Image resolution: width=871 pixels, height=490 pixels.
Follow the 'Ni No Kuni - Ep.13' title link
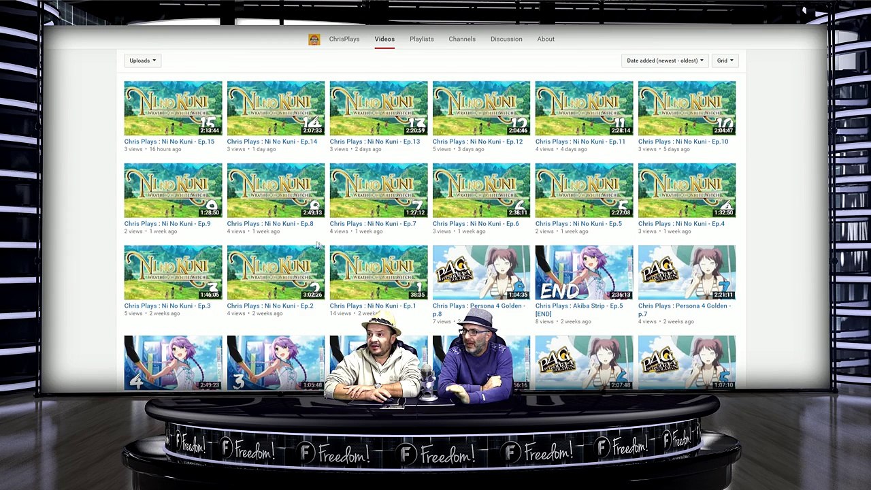(374, 142)
